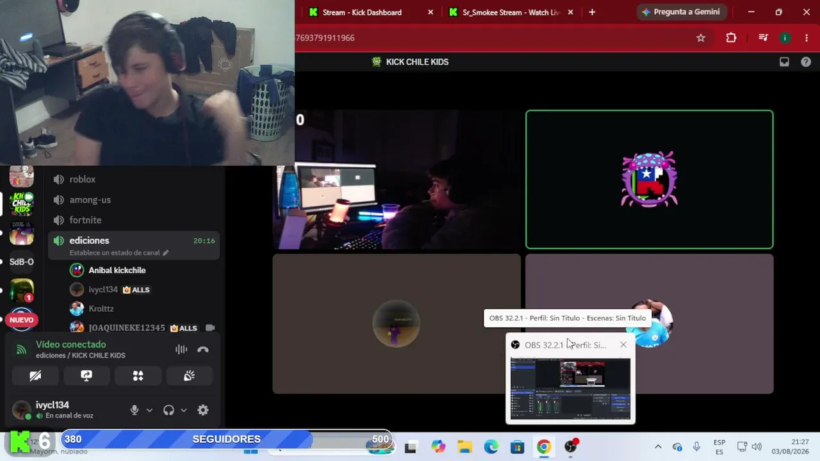This screenshot has height=461, width=820.
Task: Open Copilot from the taskbar
Action: 438,447
